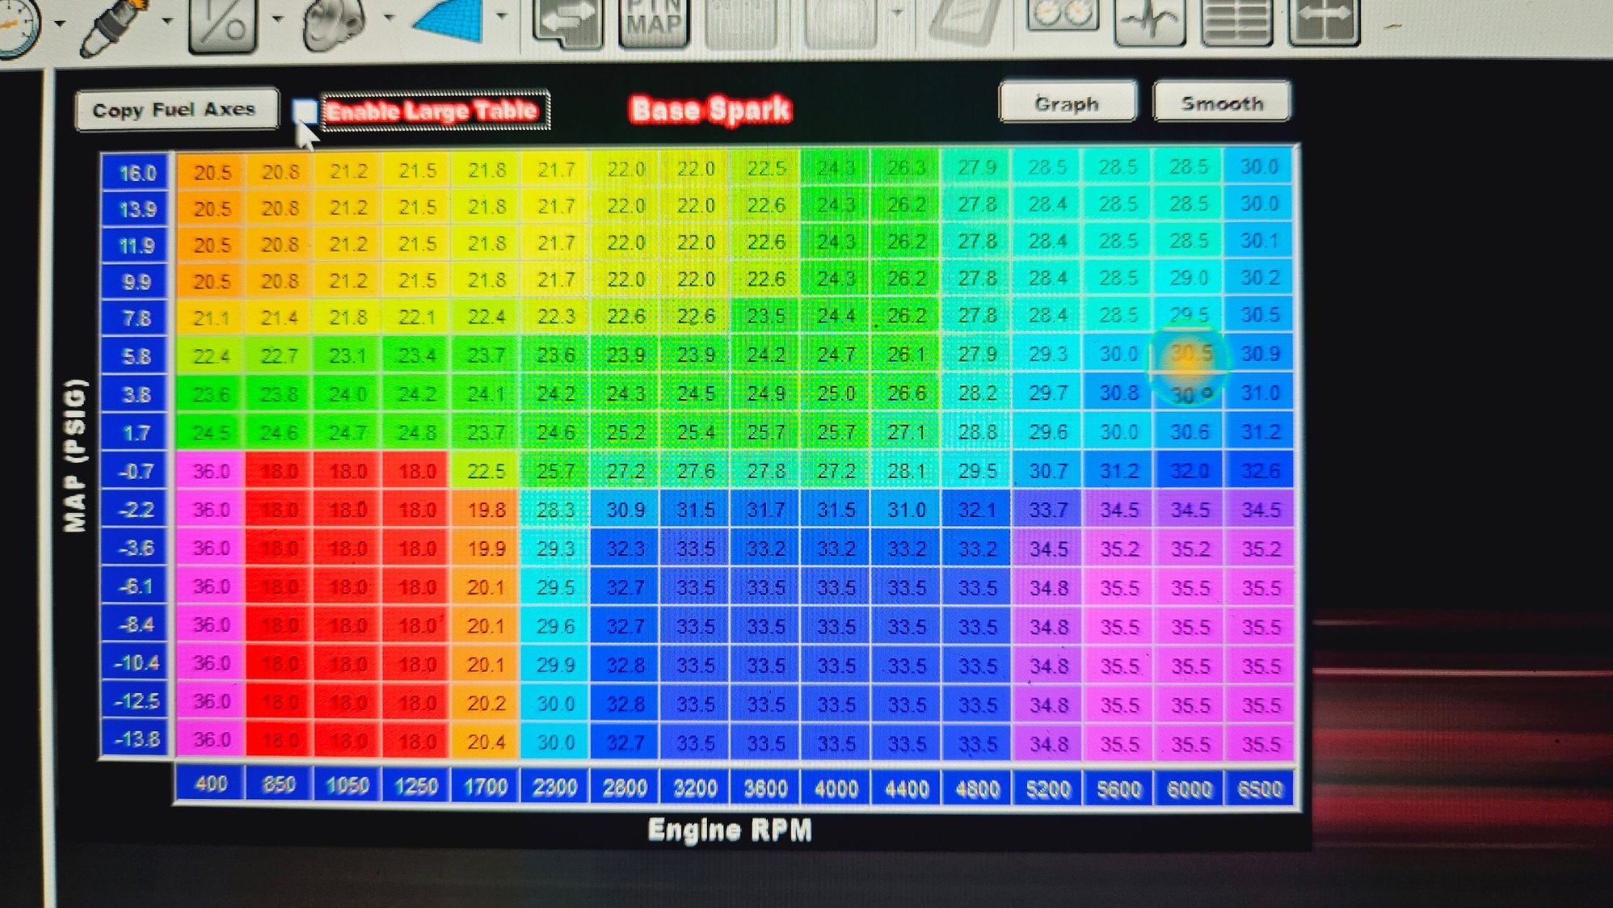Open dropdown arrow next to percent icon
The width and height of the screenshot is (1613, 908).
pyautogui.click(x=277, y=18)
